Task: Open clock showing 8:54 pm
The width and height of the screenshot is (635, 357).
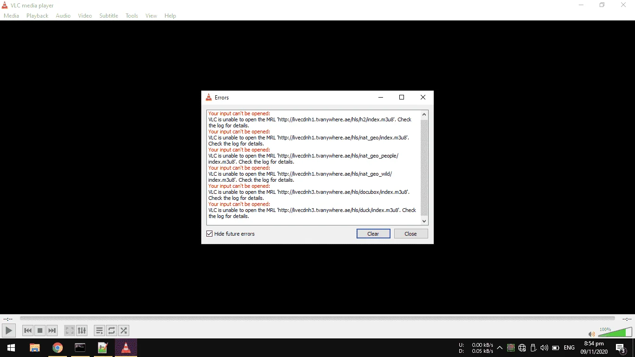Action: coord(594,348)
